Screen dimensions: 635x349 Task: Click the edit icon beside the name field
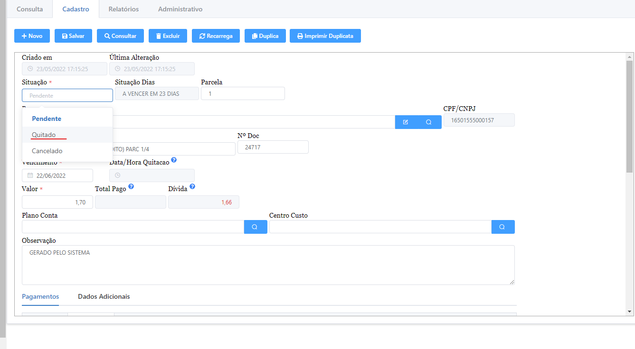click(406, 122)
